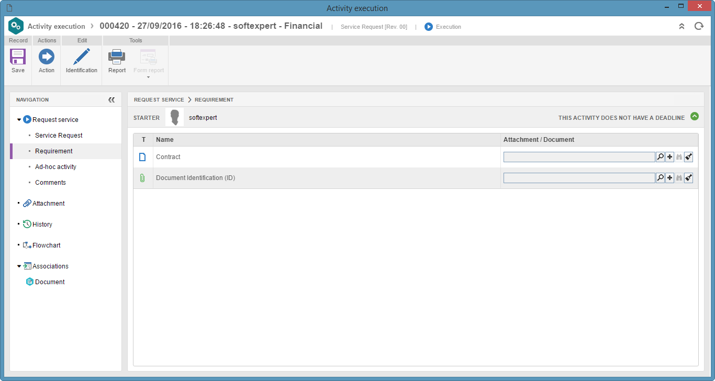The height and width of the screenshot is (381, 715).
Task: Add a document to Contract row
Action: click(x=669, y=157)
